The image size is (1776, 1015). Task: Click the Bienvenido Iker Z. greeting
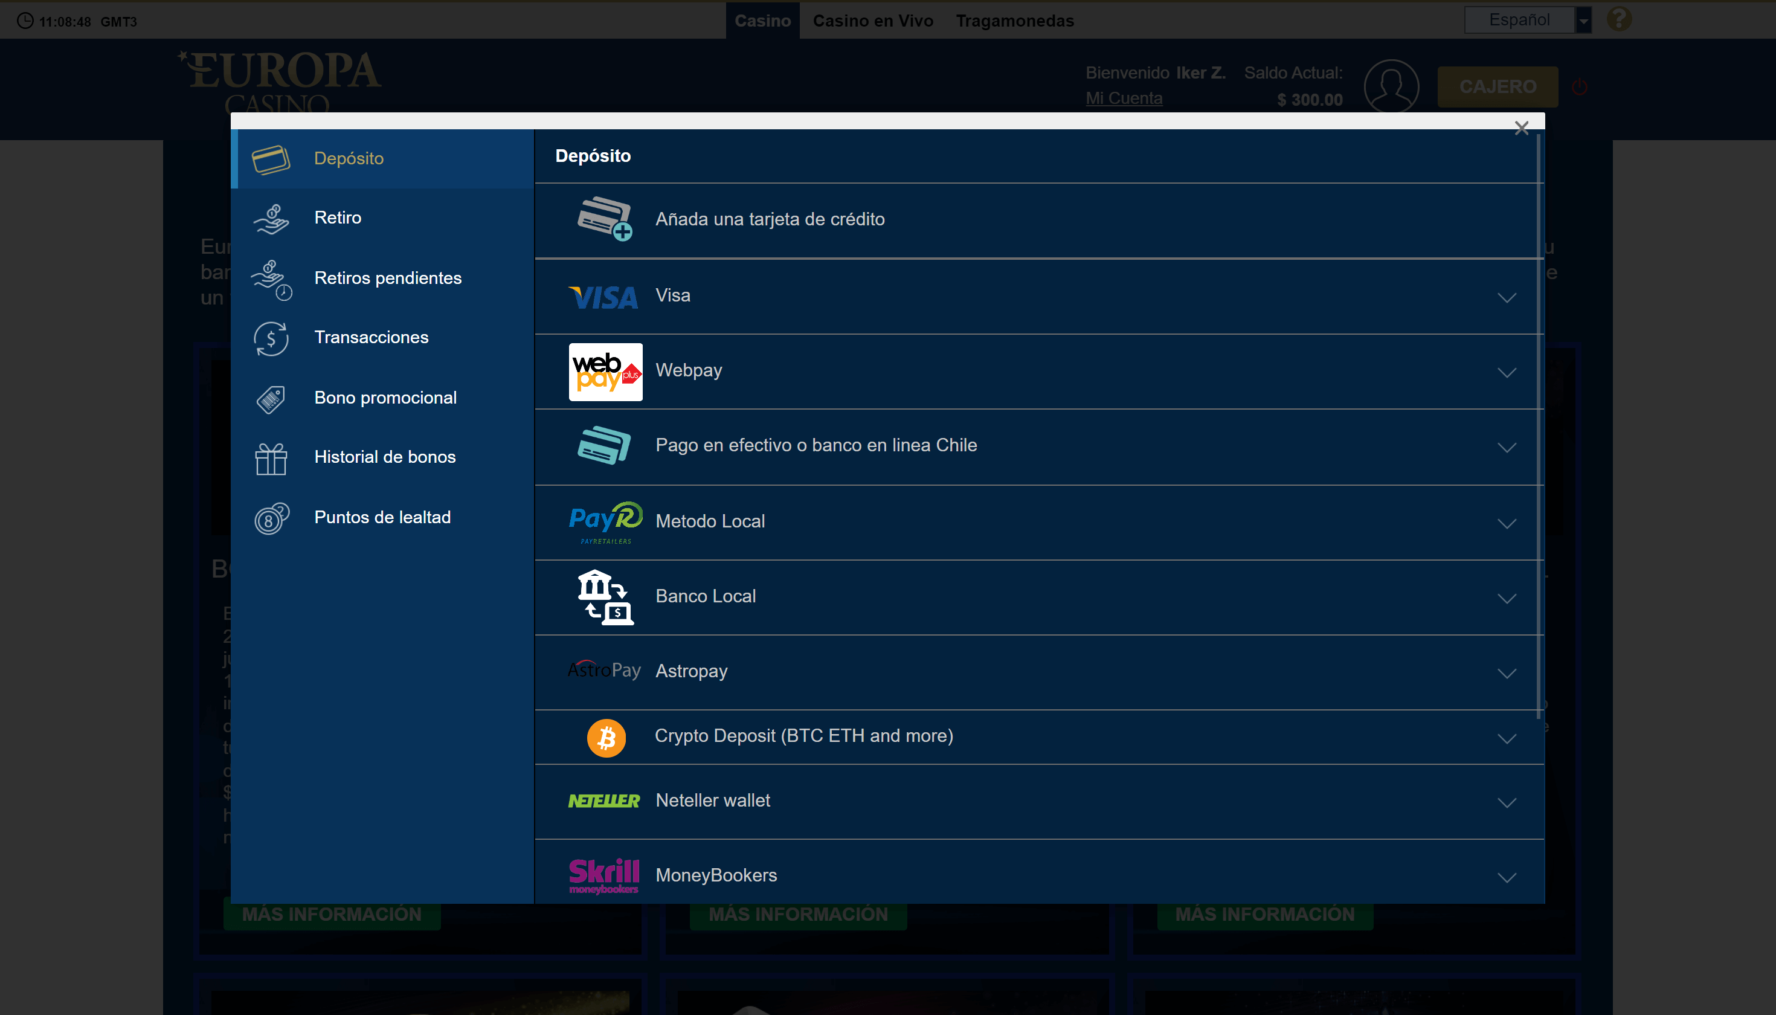1156,73
